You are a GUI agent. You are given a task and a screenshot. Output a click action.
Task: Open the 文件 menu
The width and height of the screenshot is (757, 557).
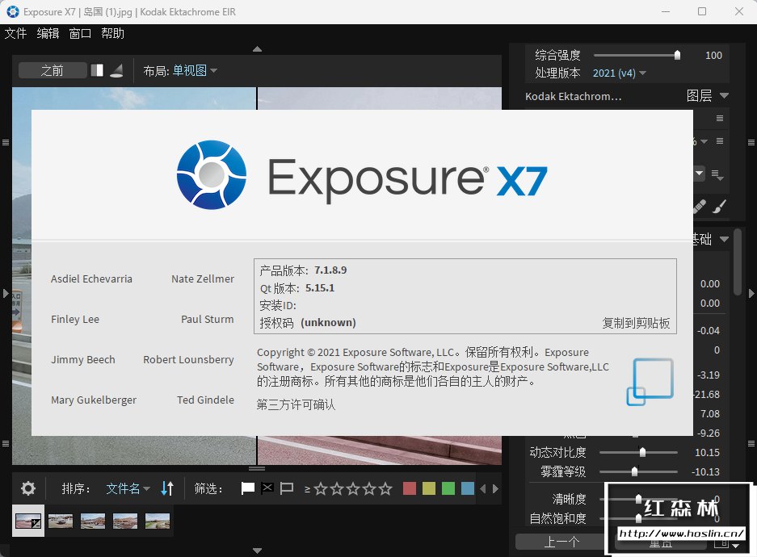point(15,33)
